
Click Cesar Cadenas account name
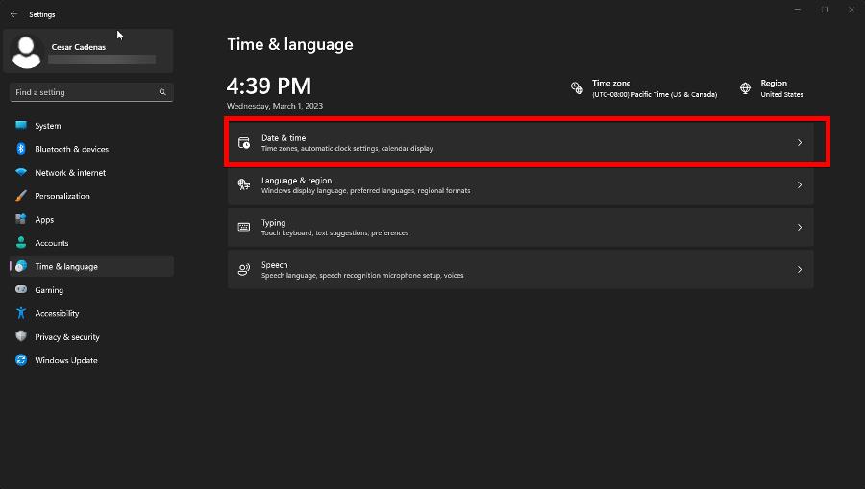click(79, 47)
